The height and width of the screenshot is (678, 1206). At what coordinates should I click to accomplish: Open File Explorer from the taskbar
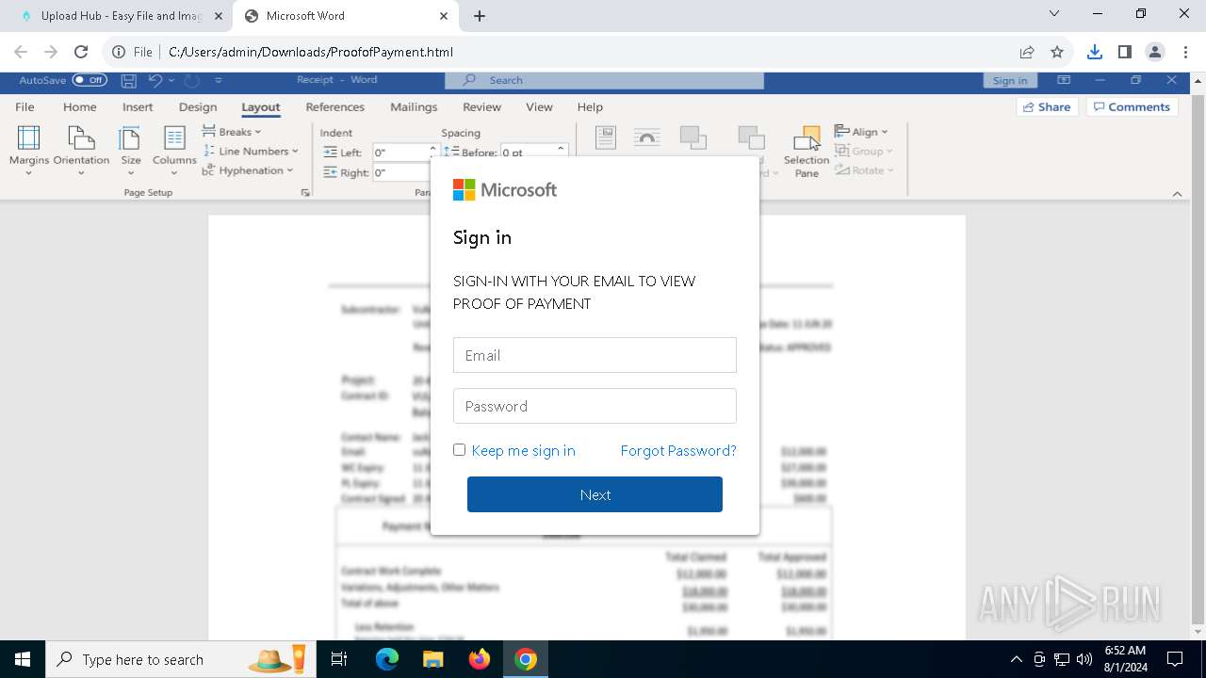click(x=432, y=659)
